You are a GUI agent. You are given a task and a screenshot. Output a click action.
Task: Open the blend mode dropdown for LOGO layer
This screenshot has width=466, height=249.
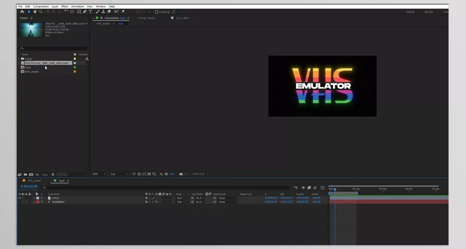point(181,198)
